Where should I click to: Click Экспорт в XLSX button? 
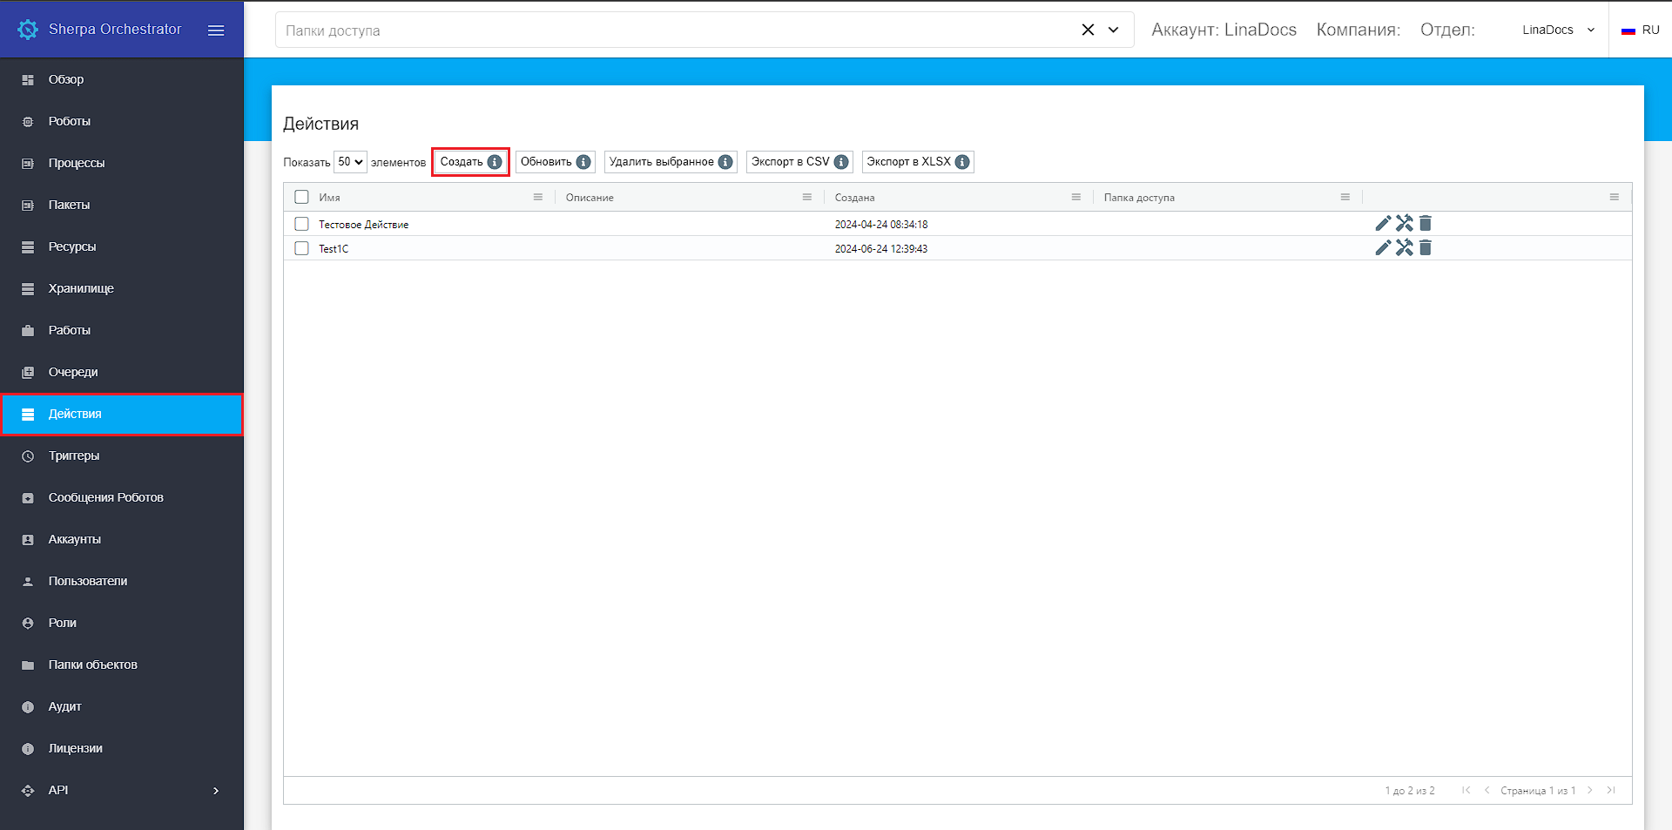[909, 162]
